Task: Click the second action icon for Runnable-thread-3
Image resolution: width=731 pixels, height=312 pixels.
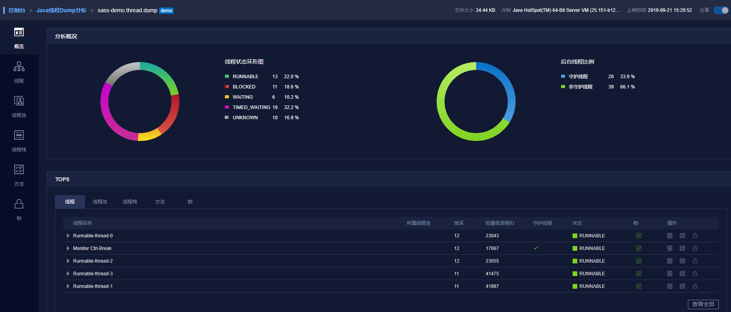Action: point(682,274)
